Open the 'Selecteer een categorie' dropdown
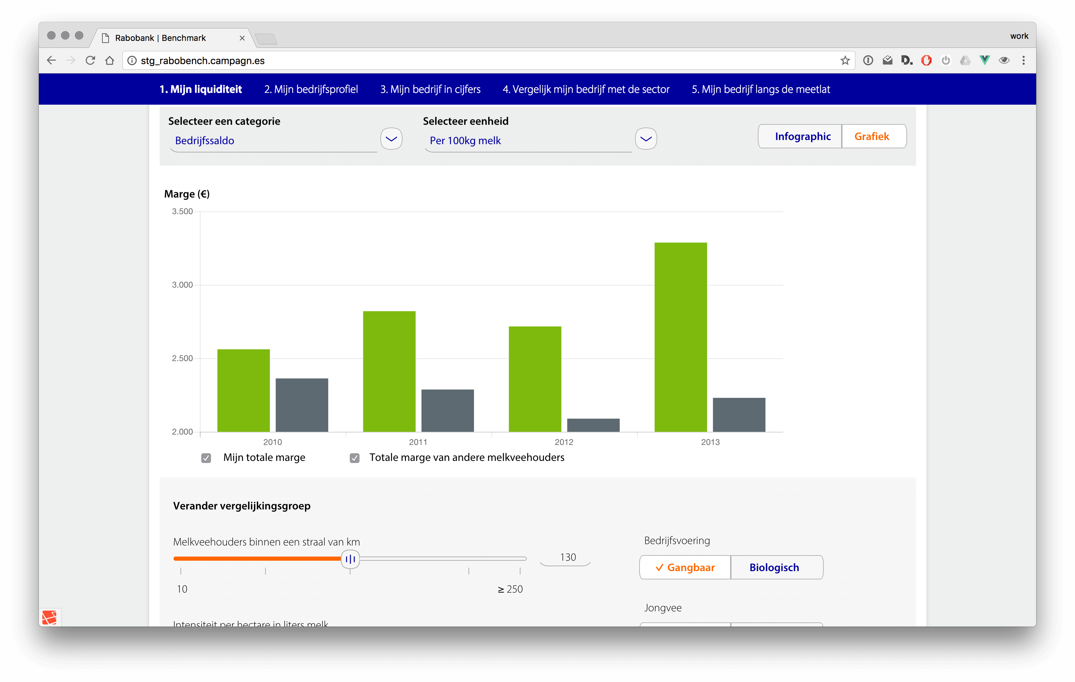 tap(391, 139)
